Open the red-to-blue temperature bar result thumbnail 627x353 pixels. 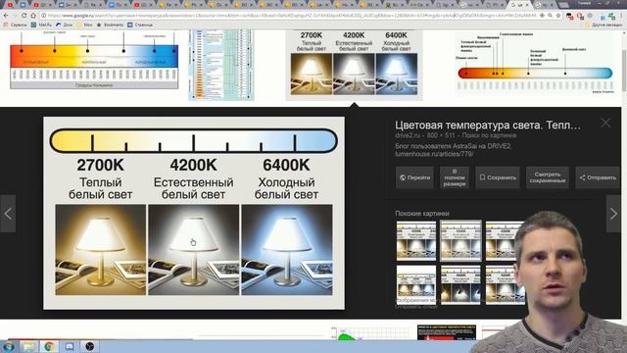click(535, 63)
